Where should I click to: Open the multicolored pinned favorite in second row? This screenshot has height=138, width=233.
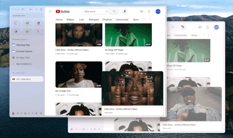coord(38,31)
